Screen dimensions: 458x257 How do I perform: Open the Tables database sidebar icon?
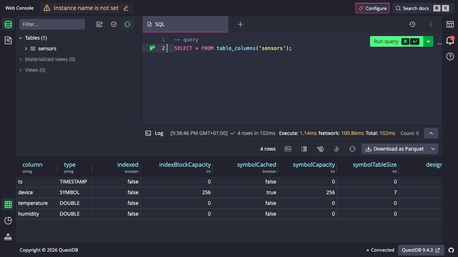[8, 24]
